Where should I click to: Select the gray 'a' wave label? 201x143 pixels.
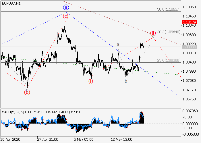coord(118,45)
